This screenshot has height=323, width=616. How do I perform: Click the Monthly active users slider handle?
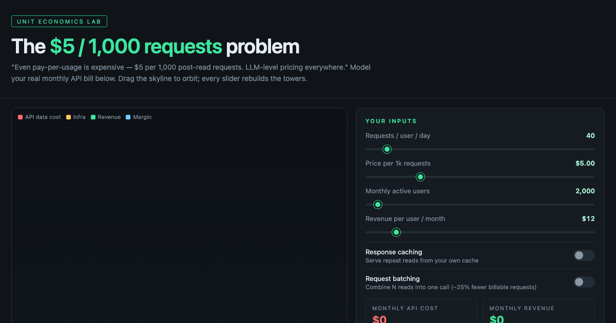(x=378, y=205)
